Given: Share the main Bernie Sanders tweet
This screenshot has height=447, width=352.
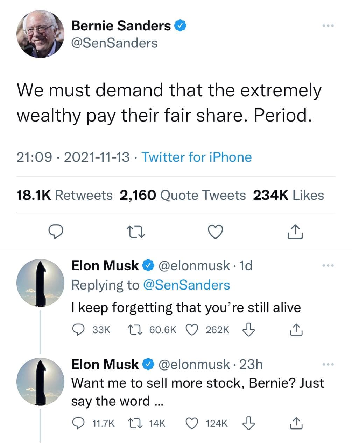Looking at the screenshot, I should click(x=295, y=232).
